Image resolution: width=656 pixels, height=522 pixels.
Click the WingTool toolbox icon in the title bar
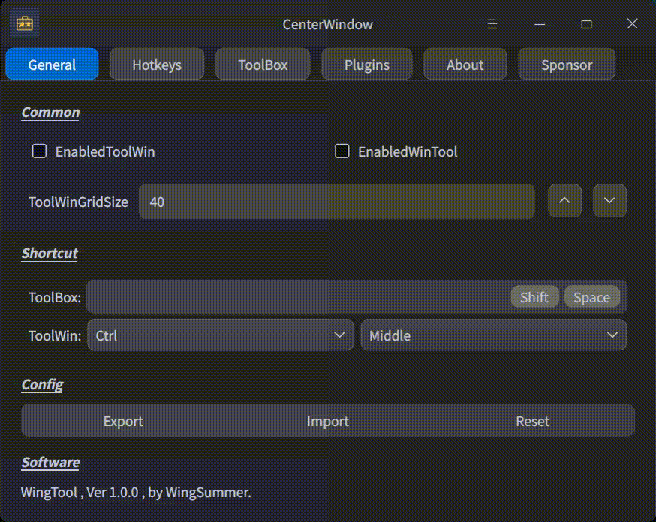25,23
